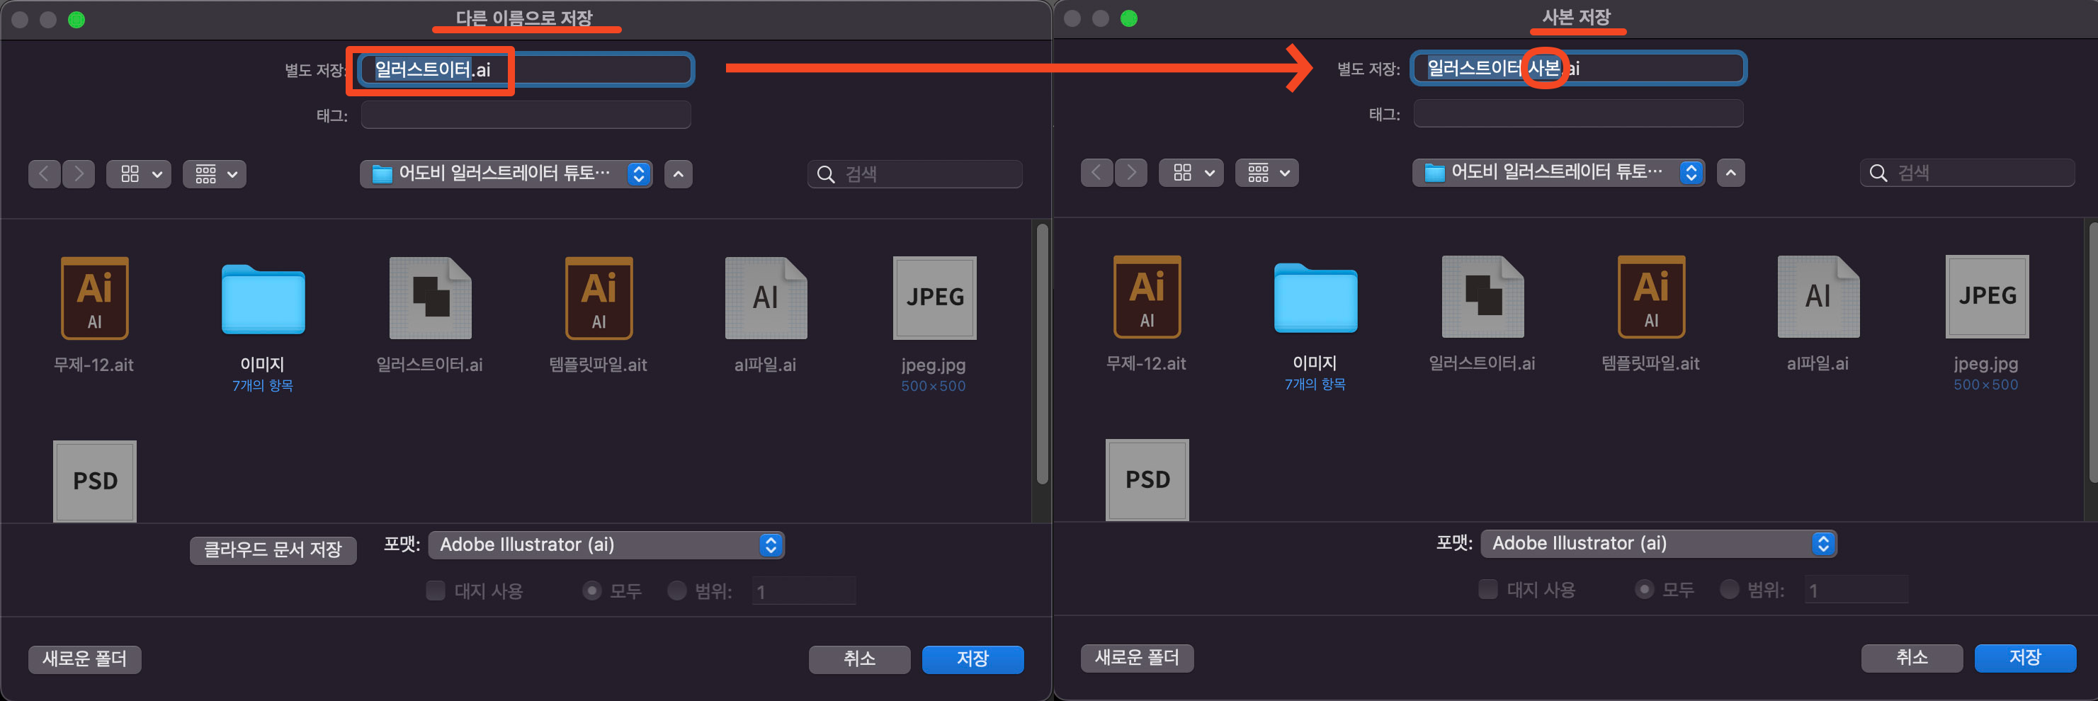This screenshot has width=2098, height=701.
Task: Select ai파일.ai in Save As dialog
Action: [x=766, y=298]
